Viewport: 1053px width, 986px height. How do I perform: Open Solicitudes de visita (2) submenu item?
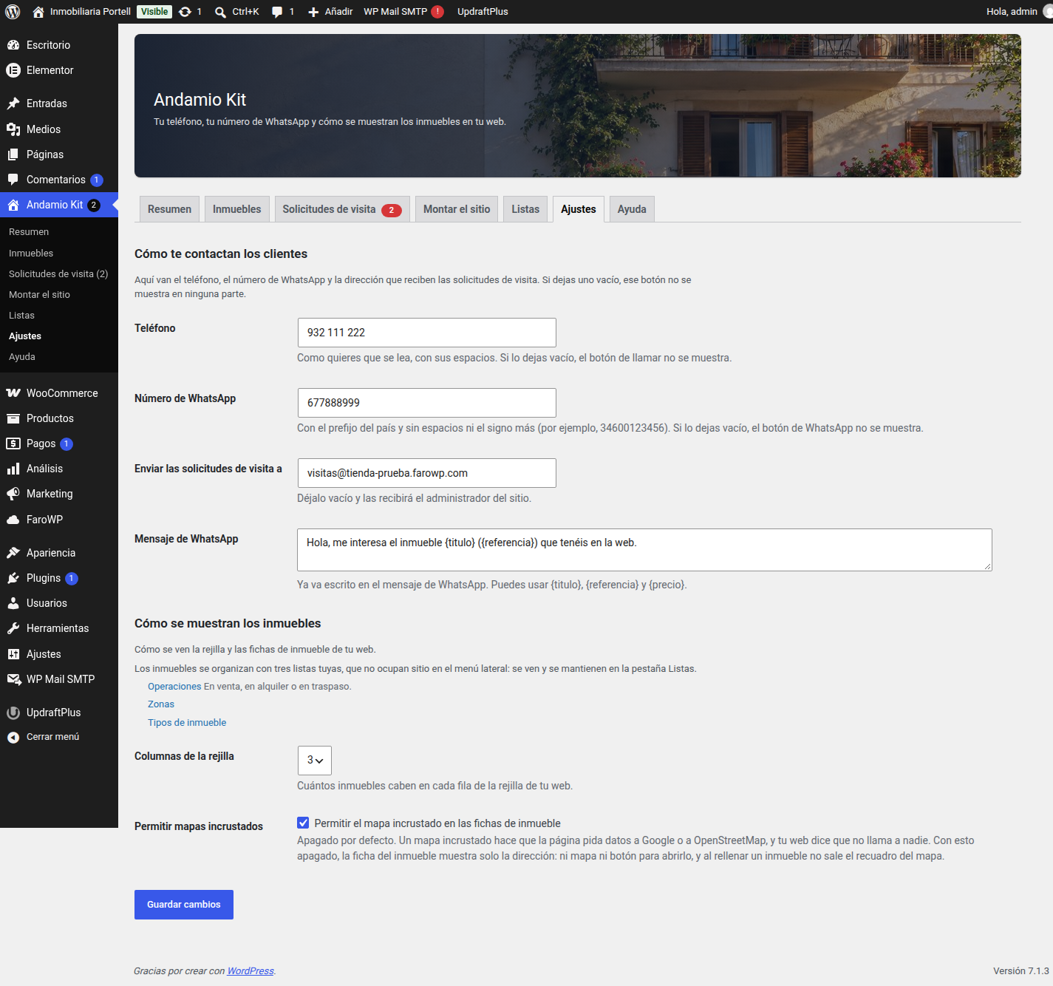click(58, 274)
